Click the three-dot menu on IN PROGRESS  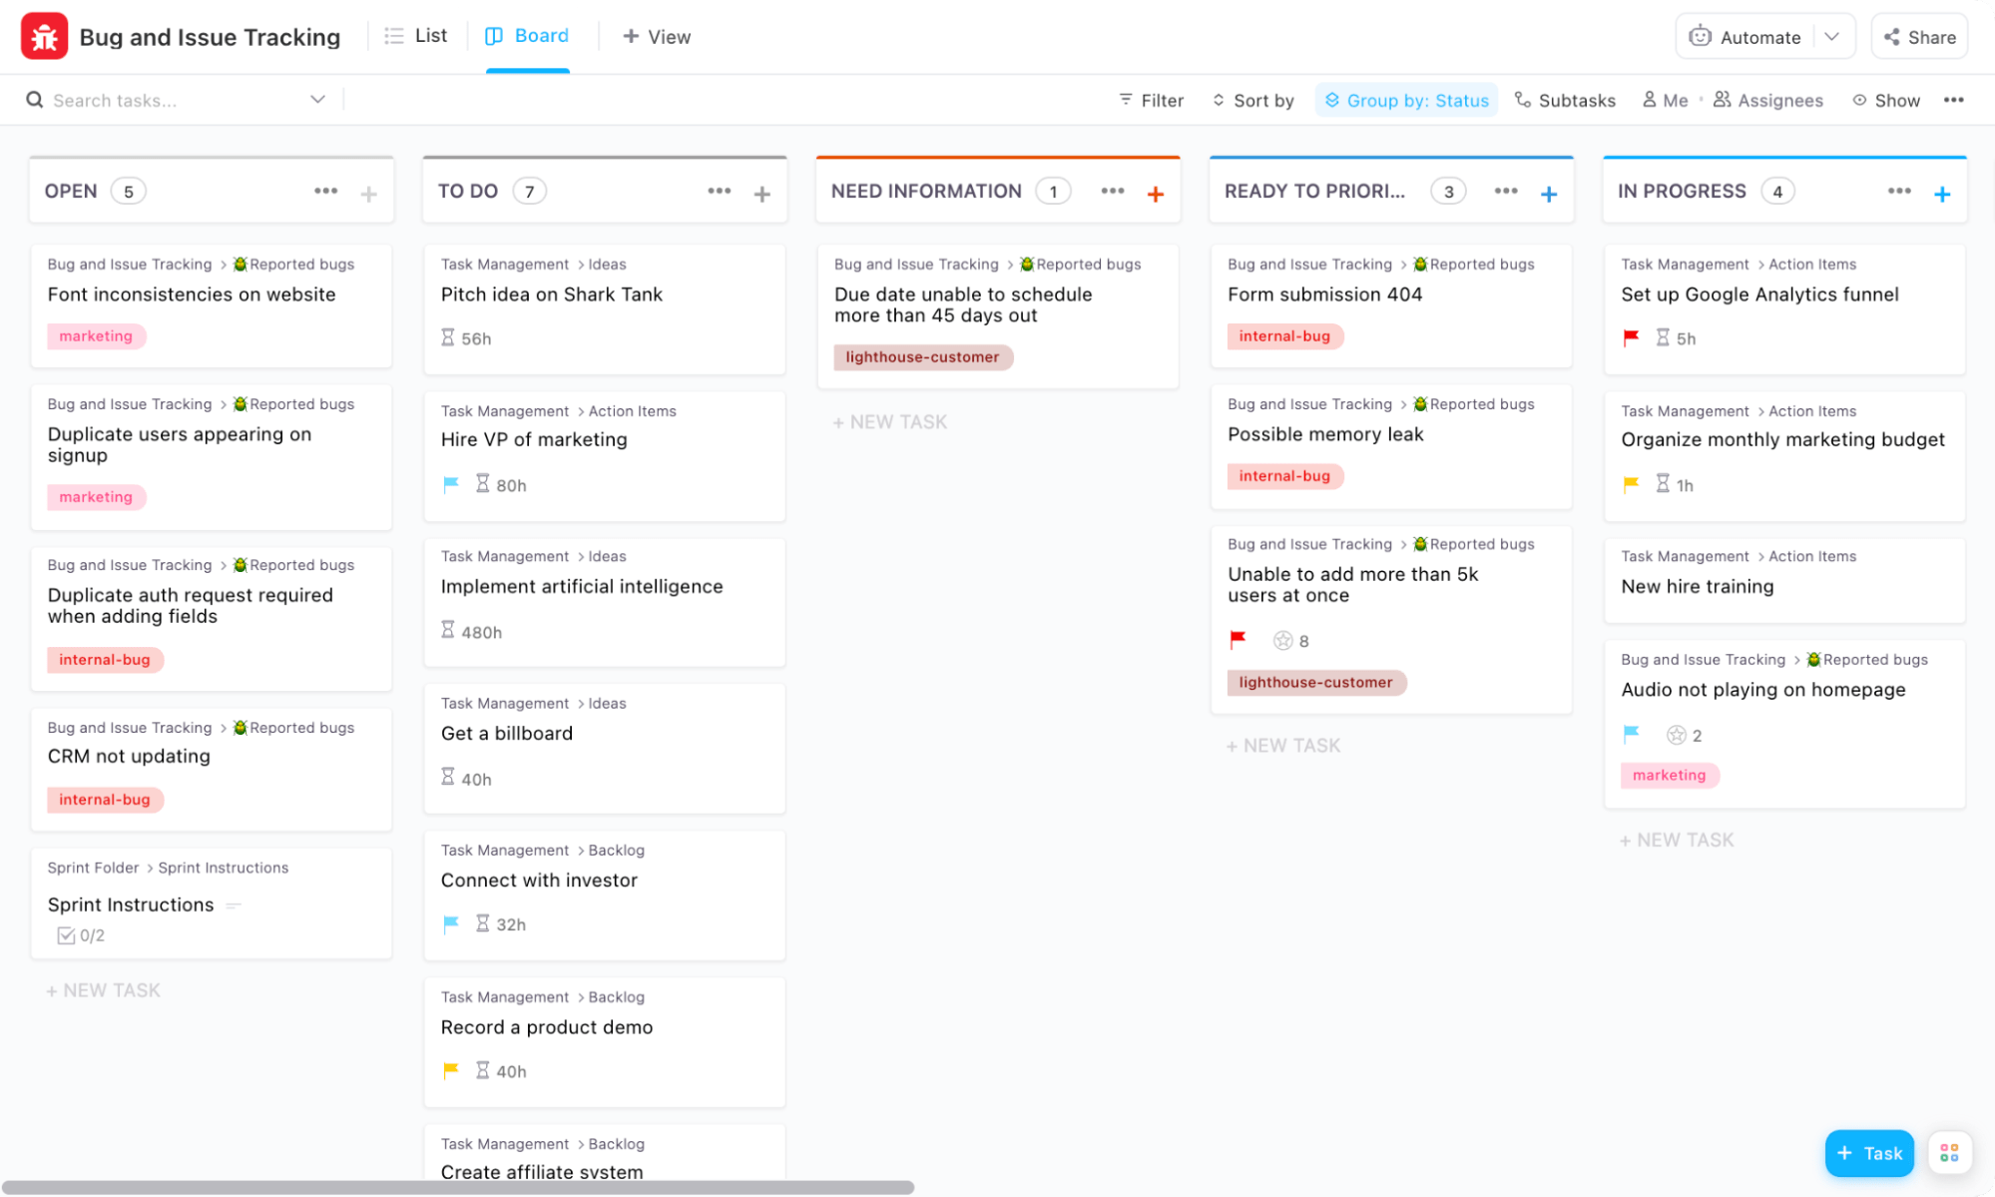click(x=1899, y=190)
